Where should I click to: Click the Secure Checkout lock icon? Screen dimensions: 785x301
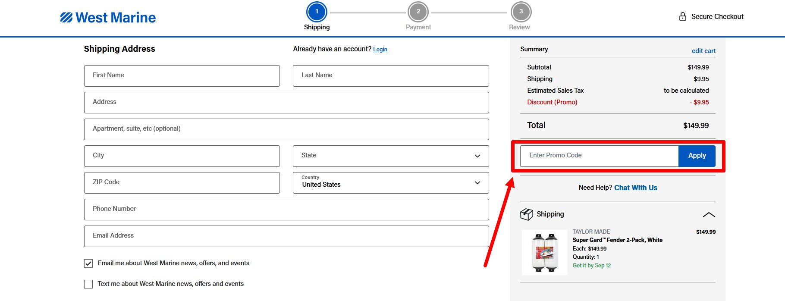(682, 16)
